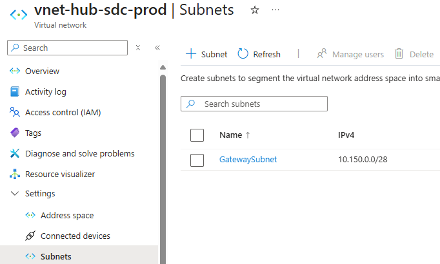The width and height of the screenshot is (440, 264).
Task: Focus the sidebar Search field
Action: pos(67,48)
